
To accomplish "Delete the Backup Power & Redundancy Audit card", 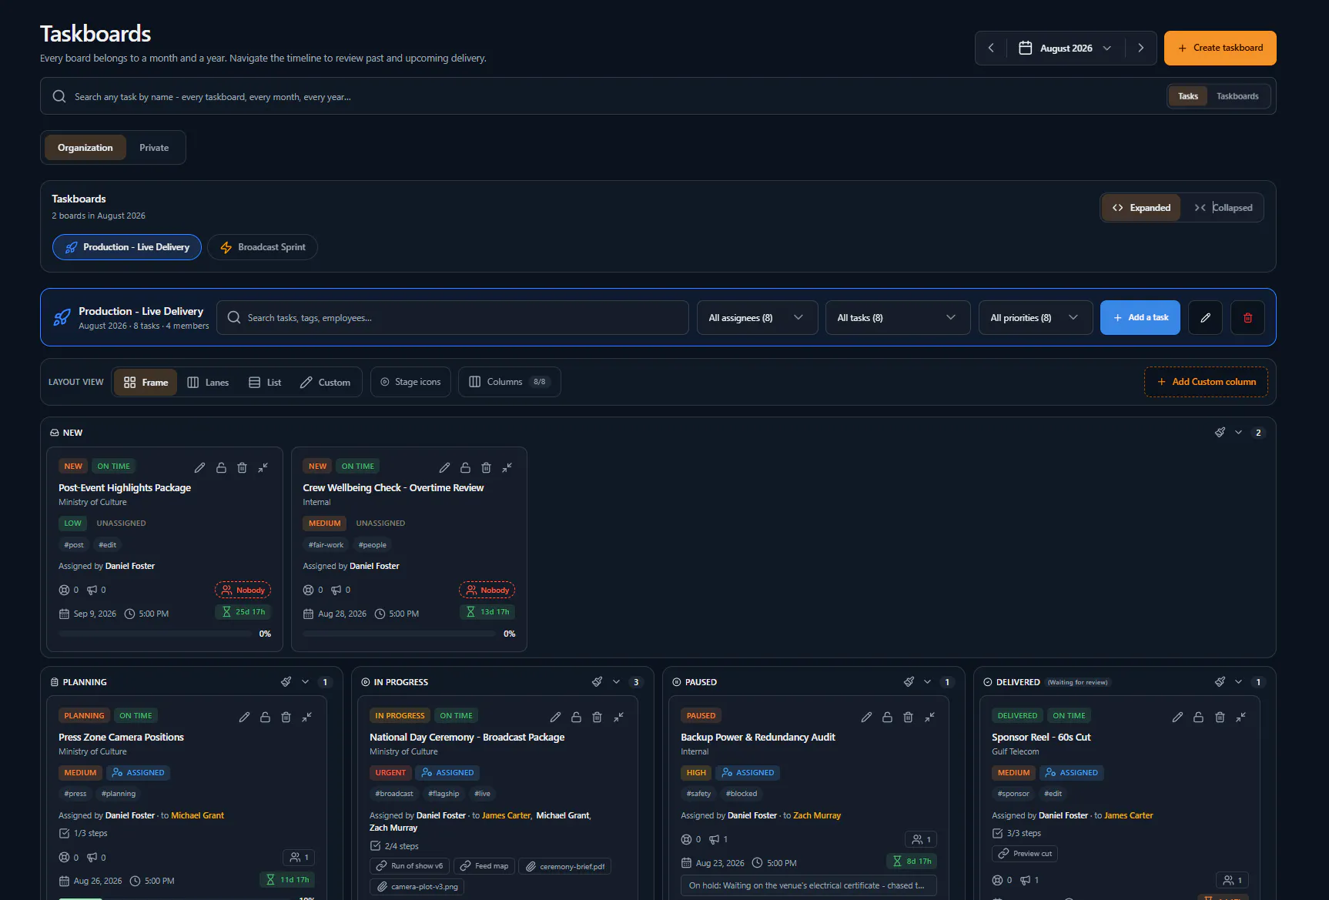I will pyautogui.click(x=908, y=717).
